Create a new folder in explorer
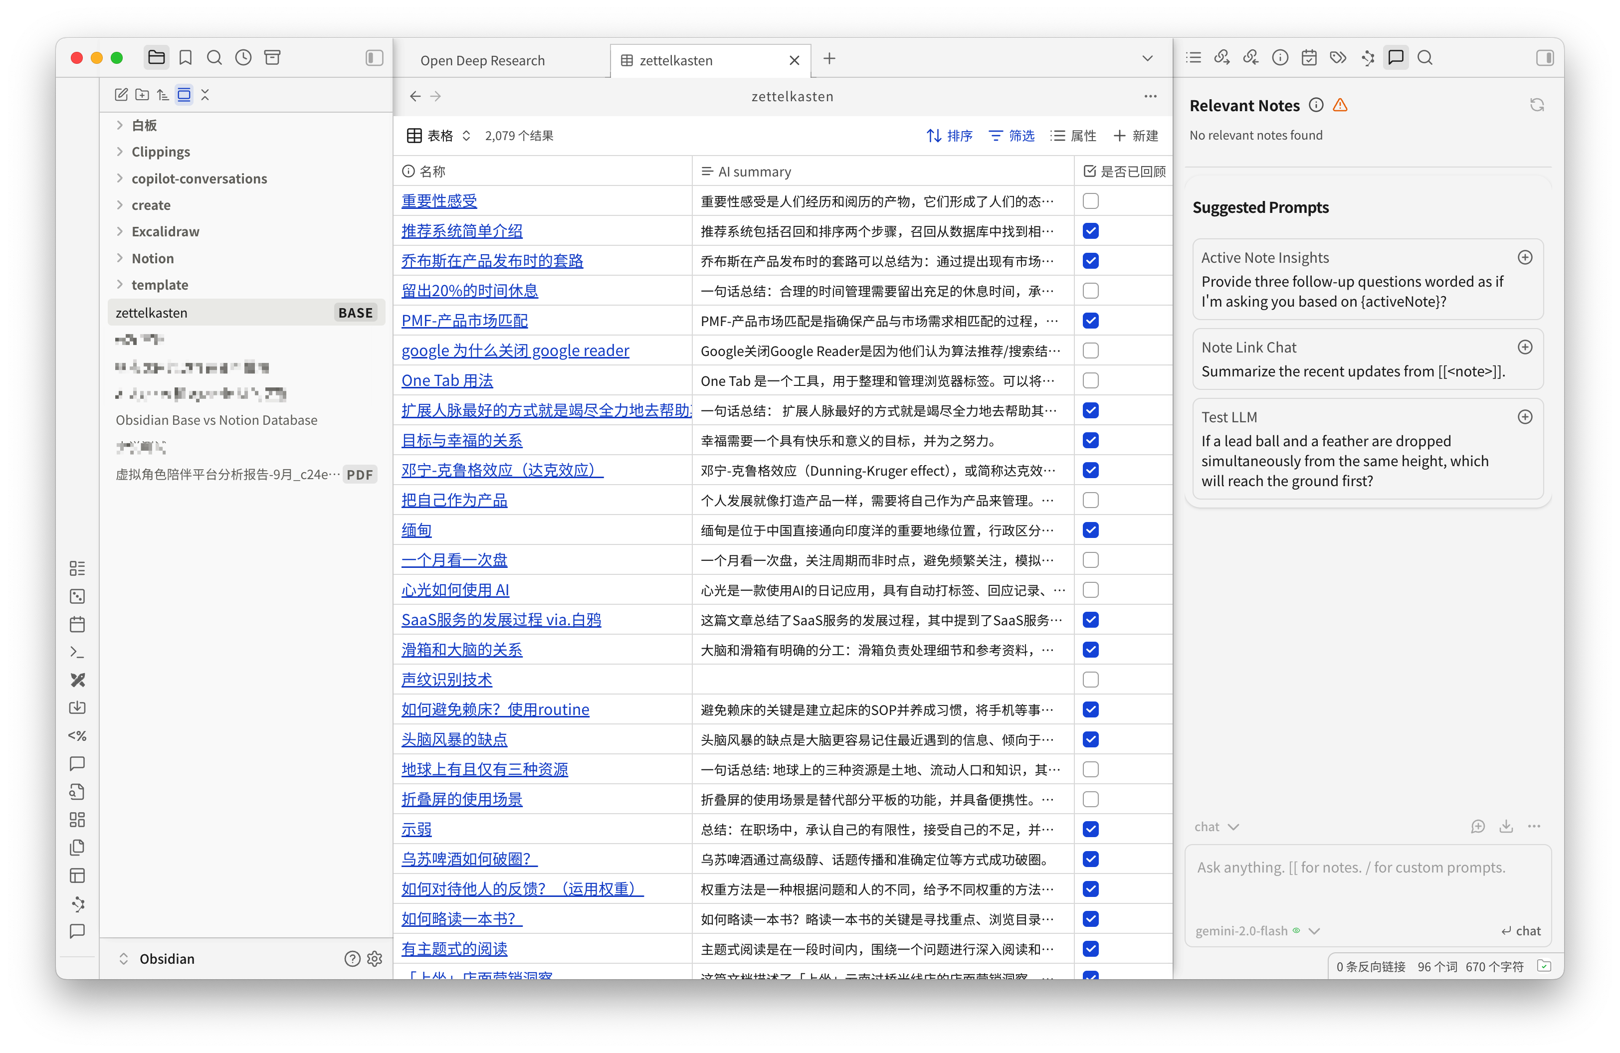Viewport: 1620px width, 1053px height. coord(142,95)
